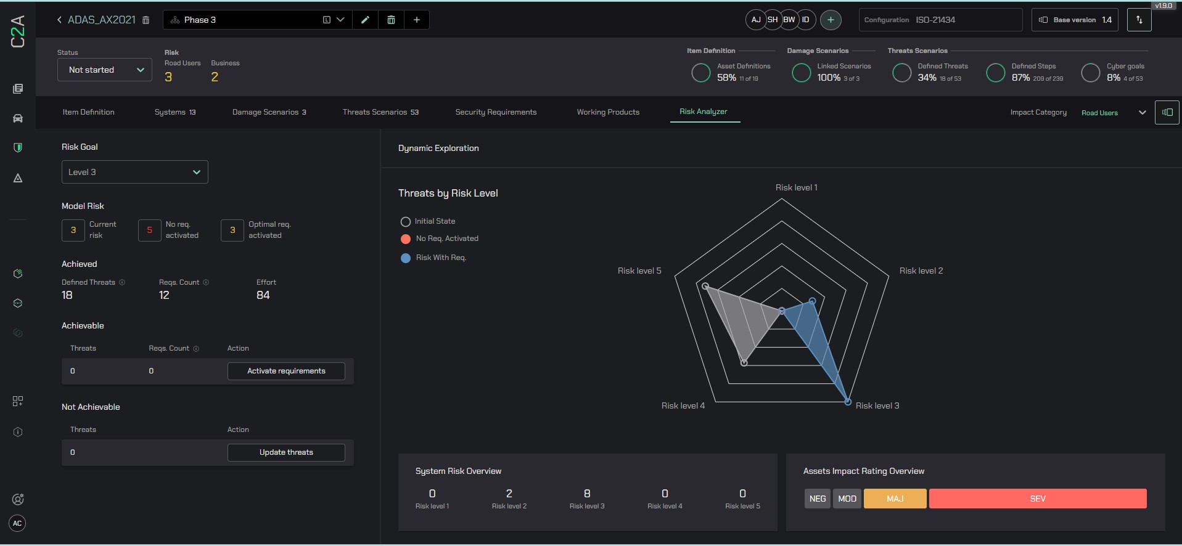1182x546 pixels.
Task: Open the Base version 1.4 selector
Action: (x=1075, y=20)
